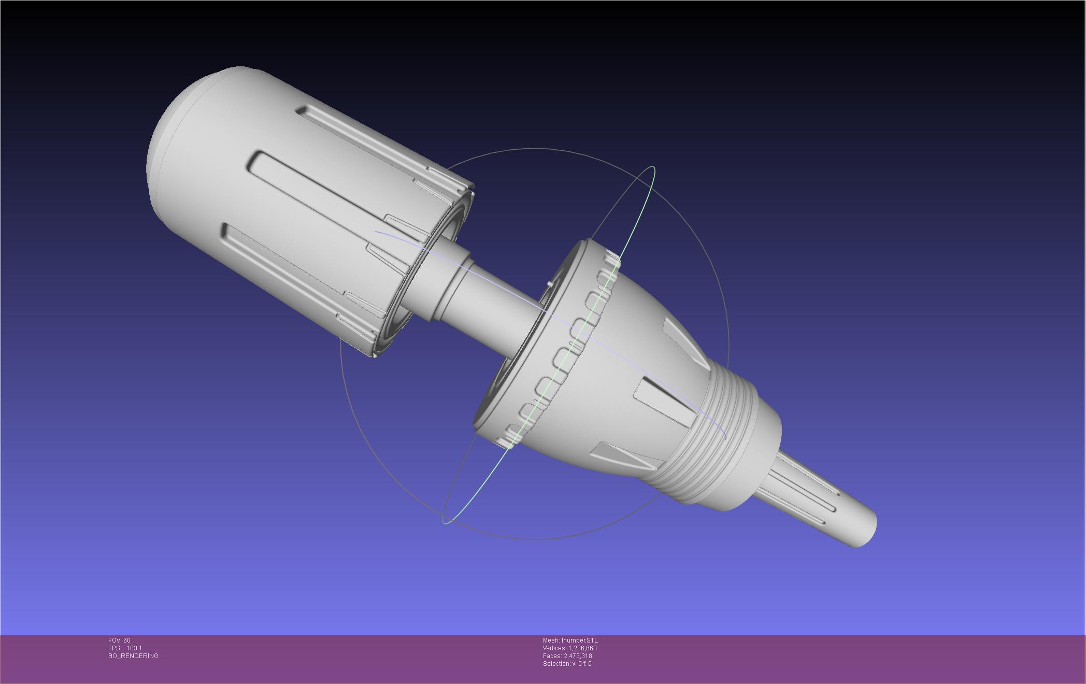
Task: Click the Selection v: 0 f: 0 text
Action: pos(567,664)
